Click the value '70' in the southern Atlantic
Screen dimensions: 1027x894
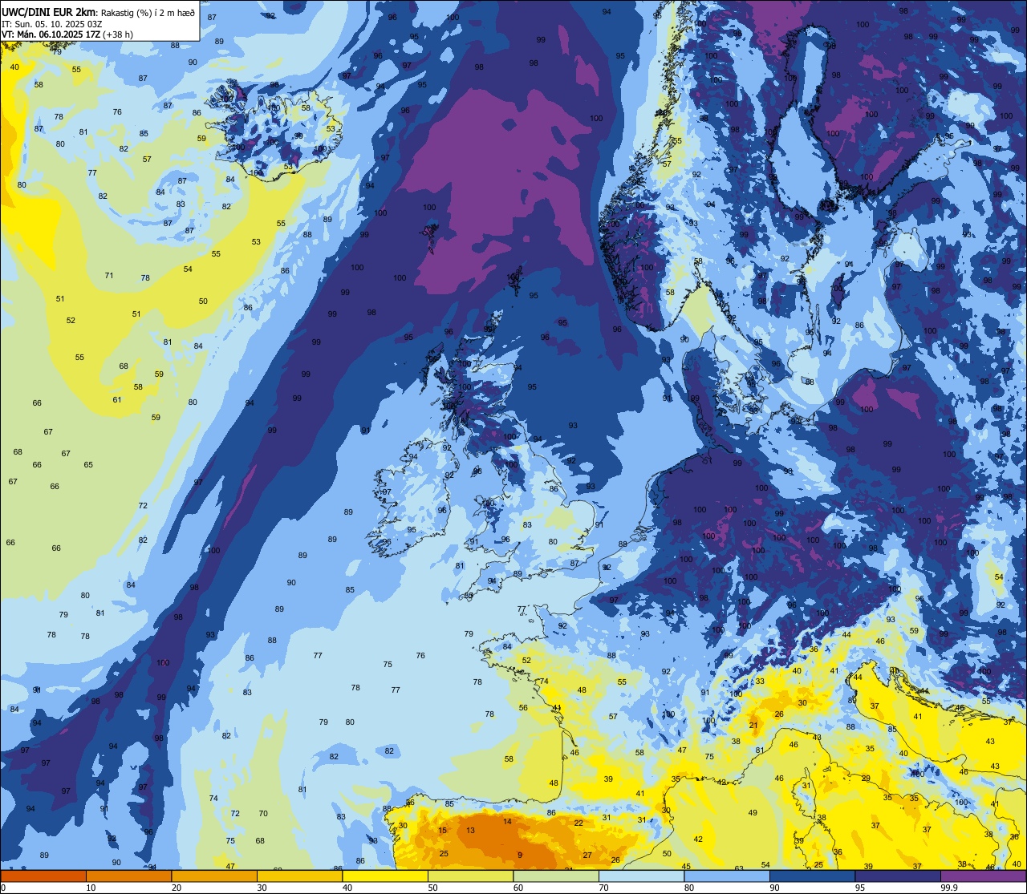[x=263, y=813]
